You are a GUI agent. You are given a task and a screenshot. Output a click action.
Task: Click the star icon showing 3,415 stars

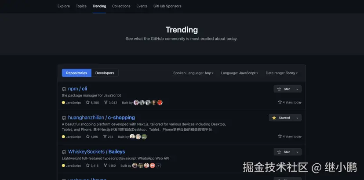pyautogui.click(x=88, y=166)
